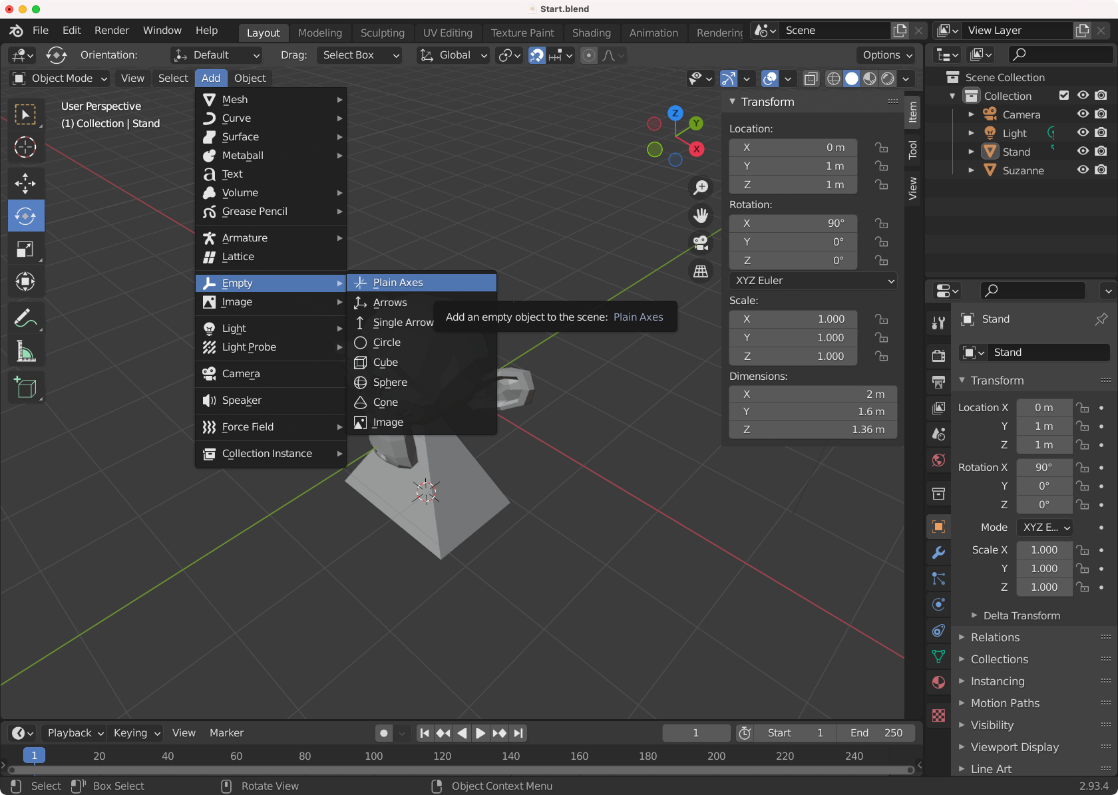This screenshot has width=1118, height=795.
Task: Expand the Relations panel
Action: click(995, 637)
